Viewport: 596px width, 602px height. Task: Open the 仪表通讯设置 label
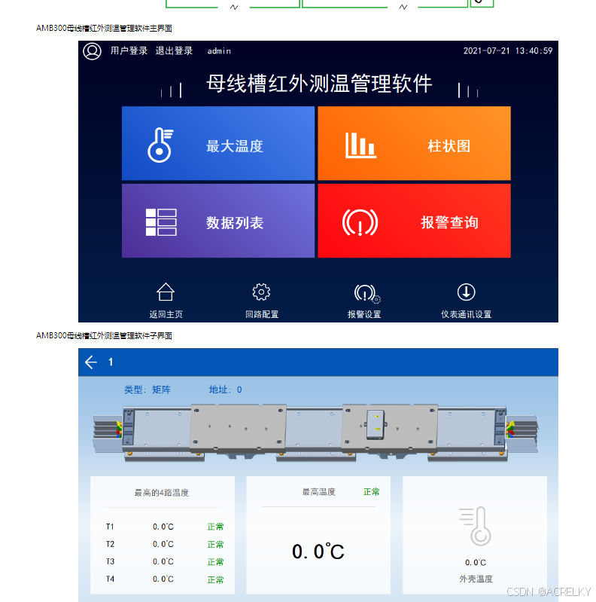point(466,314)
